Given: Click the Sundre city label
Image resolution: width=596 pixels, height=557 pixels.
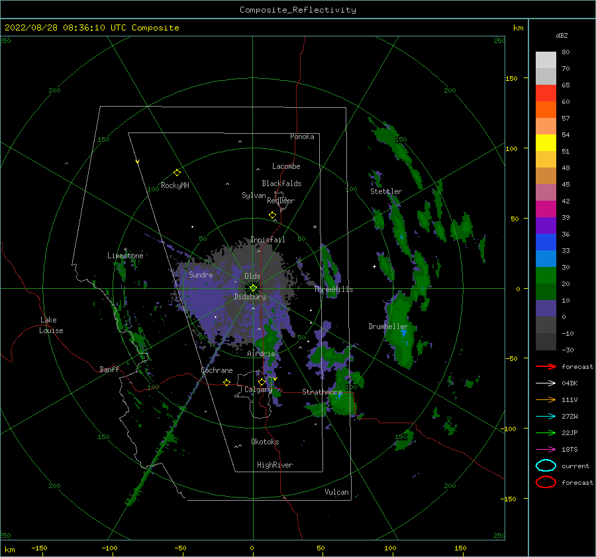Looking at the screenshot, I should point(201,274).
